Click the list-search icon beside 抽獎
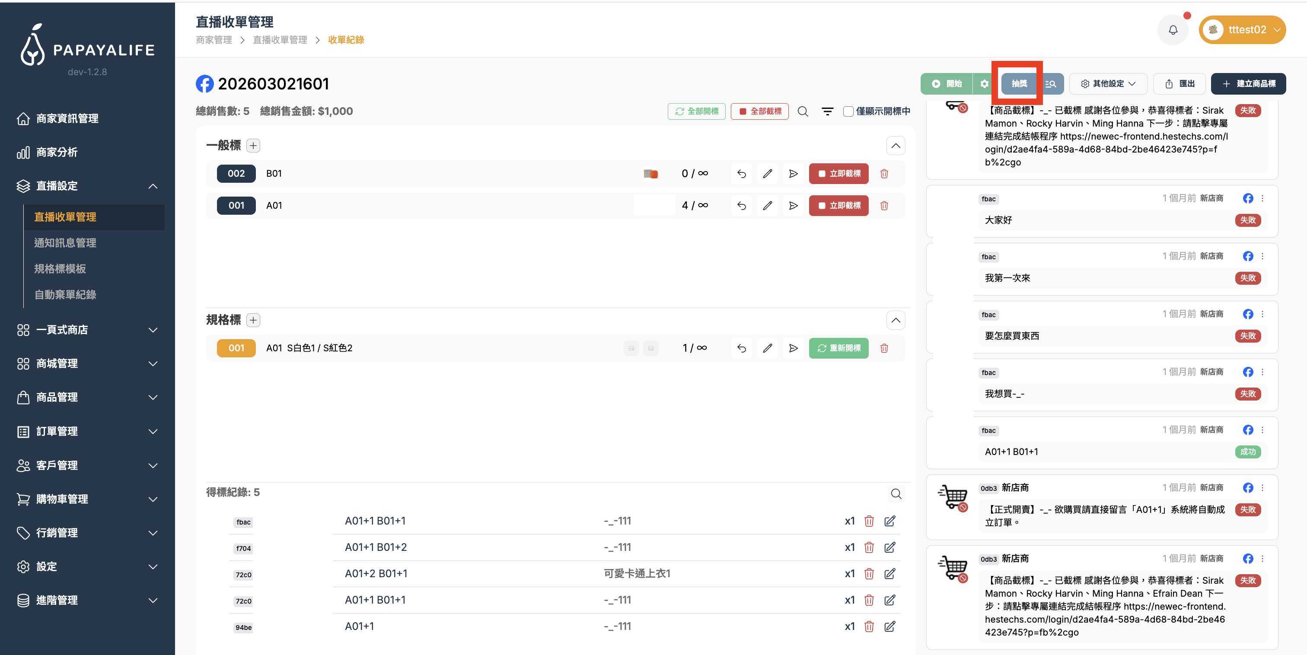The image size is (1307, 655). point(1051,84)
